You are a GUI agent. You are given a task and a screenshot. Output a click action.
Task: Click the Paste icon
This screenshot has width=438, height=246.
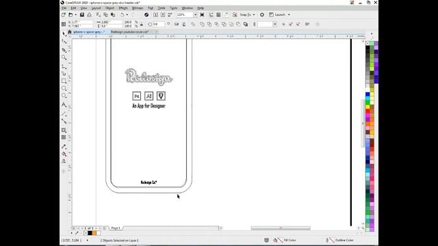[113, 14]
